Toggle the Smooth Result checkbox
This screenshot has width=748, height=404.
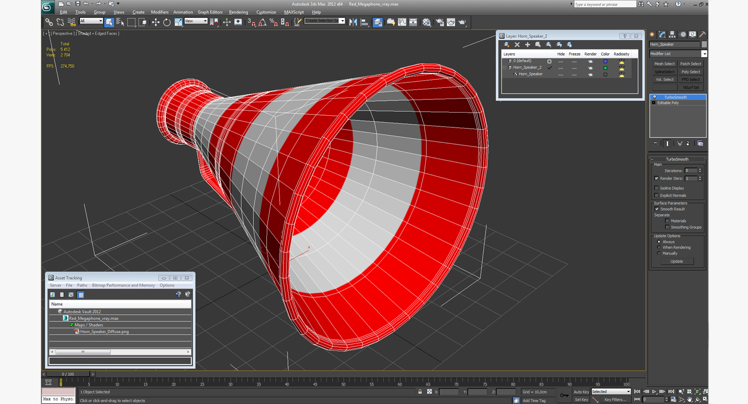pos(657,209)
